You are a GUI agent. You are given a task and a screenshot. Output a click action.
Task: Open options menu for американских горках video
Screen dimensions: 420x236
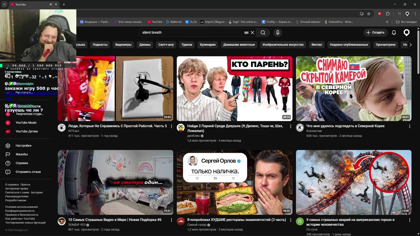(409, 220)
